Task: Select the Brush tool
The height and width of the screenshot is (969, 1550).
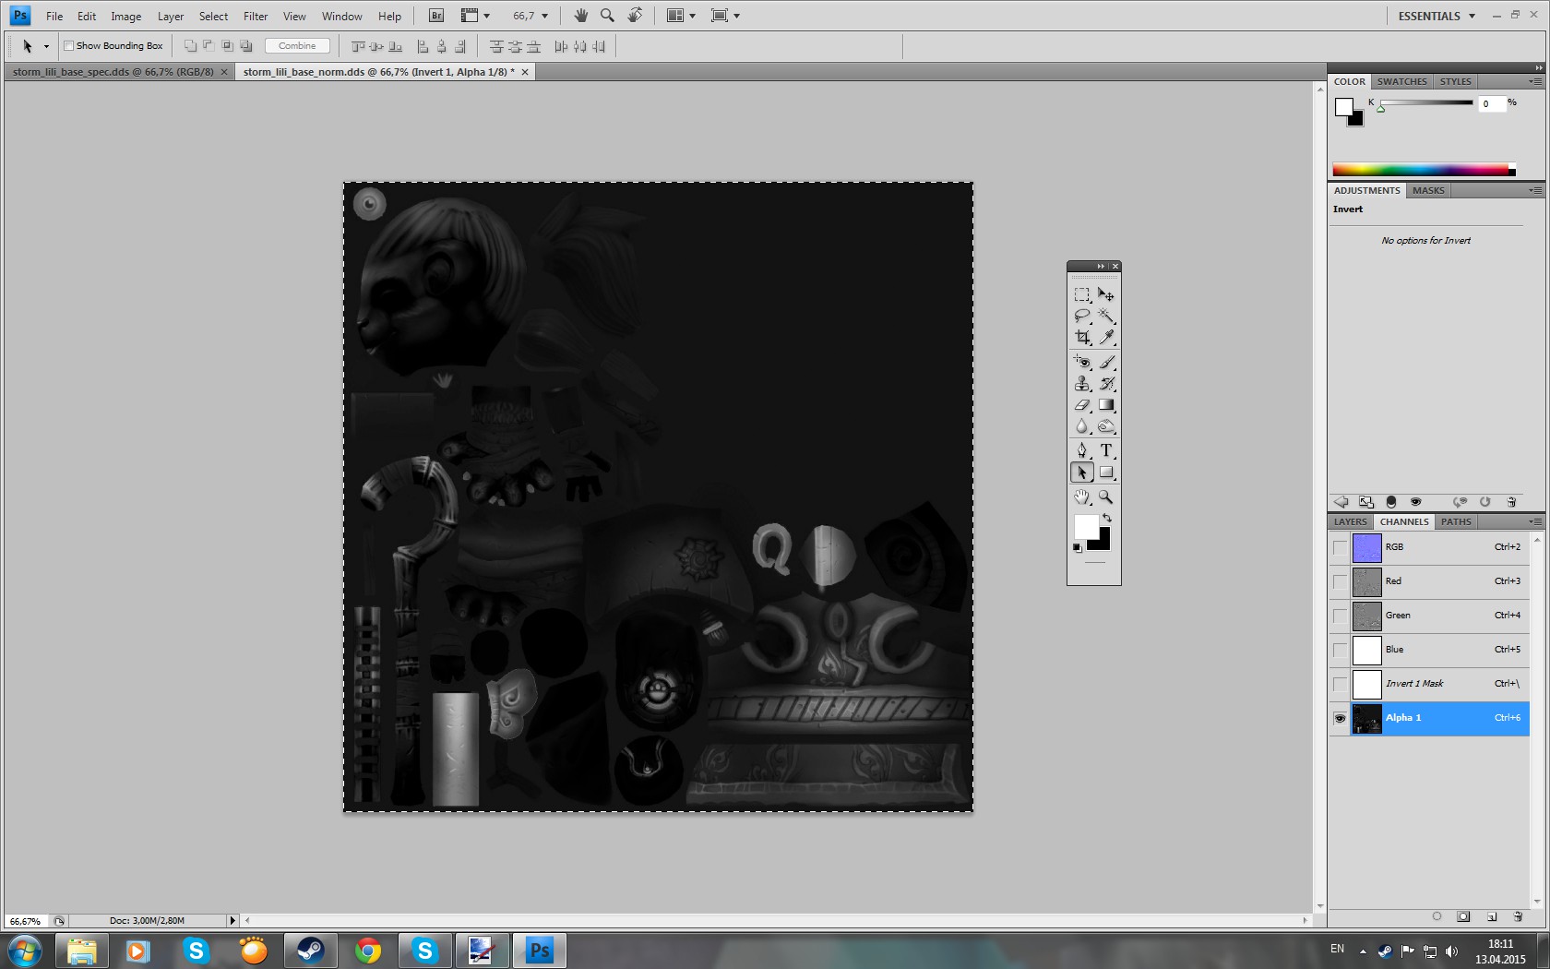Action: click(1106, 362)
